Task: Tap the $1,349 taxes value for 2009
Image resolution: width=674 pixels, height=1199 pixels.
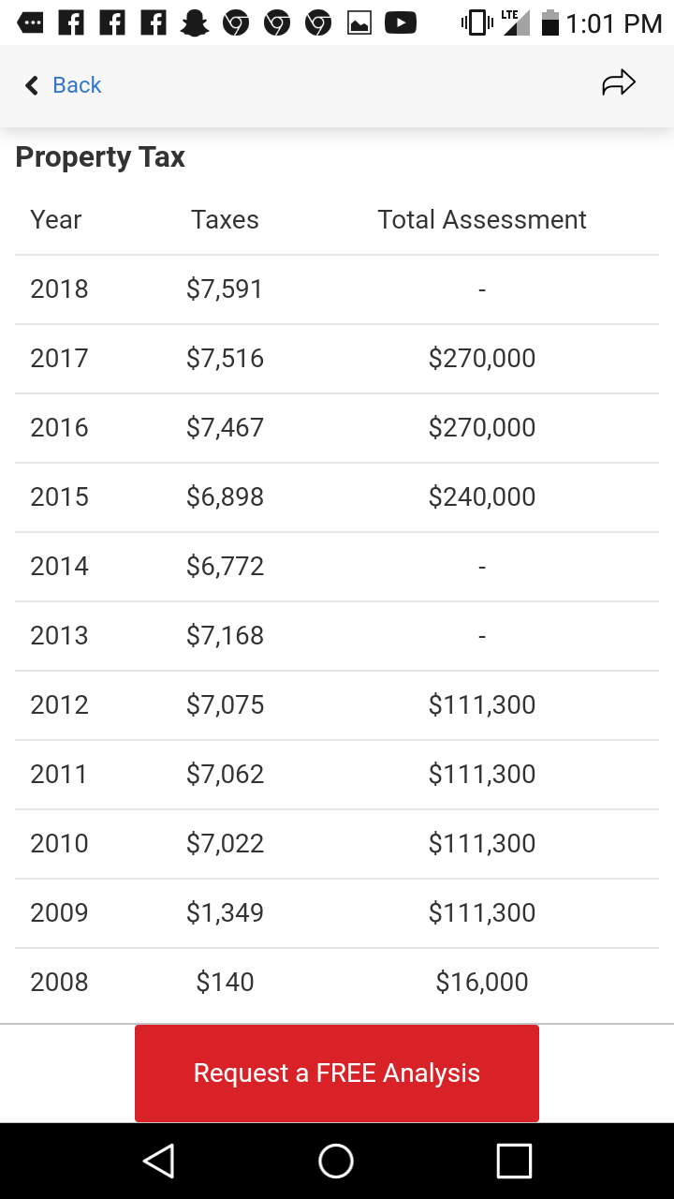Action: click(225, 913)
